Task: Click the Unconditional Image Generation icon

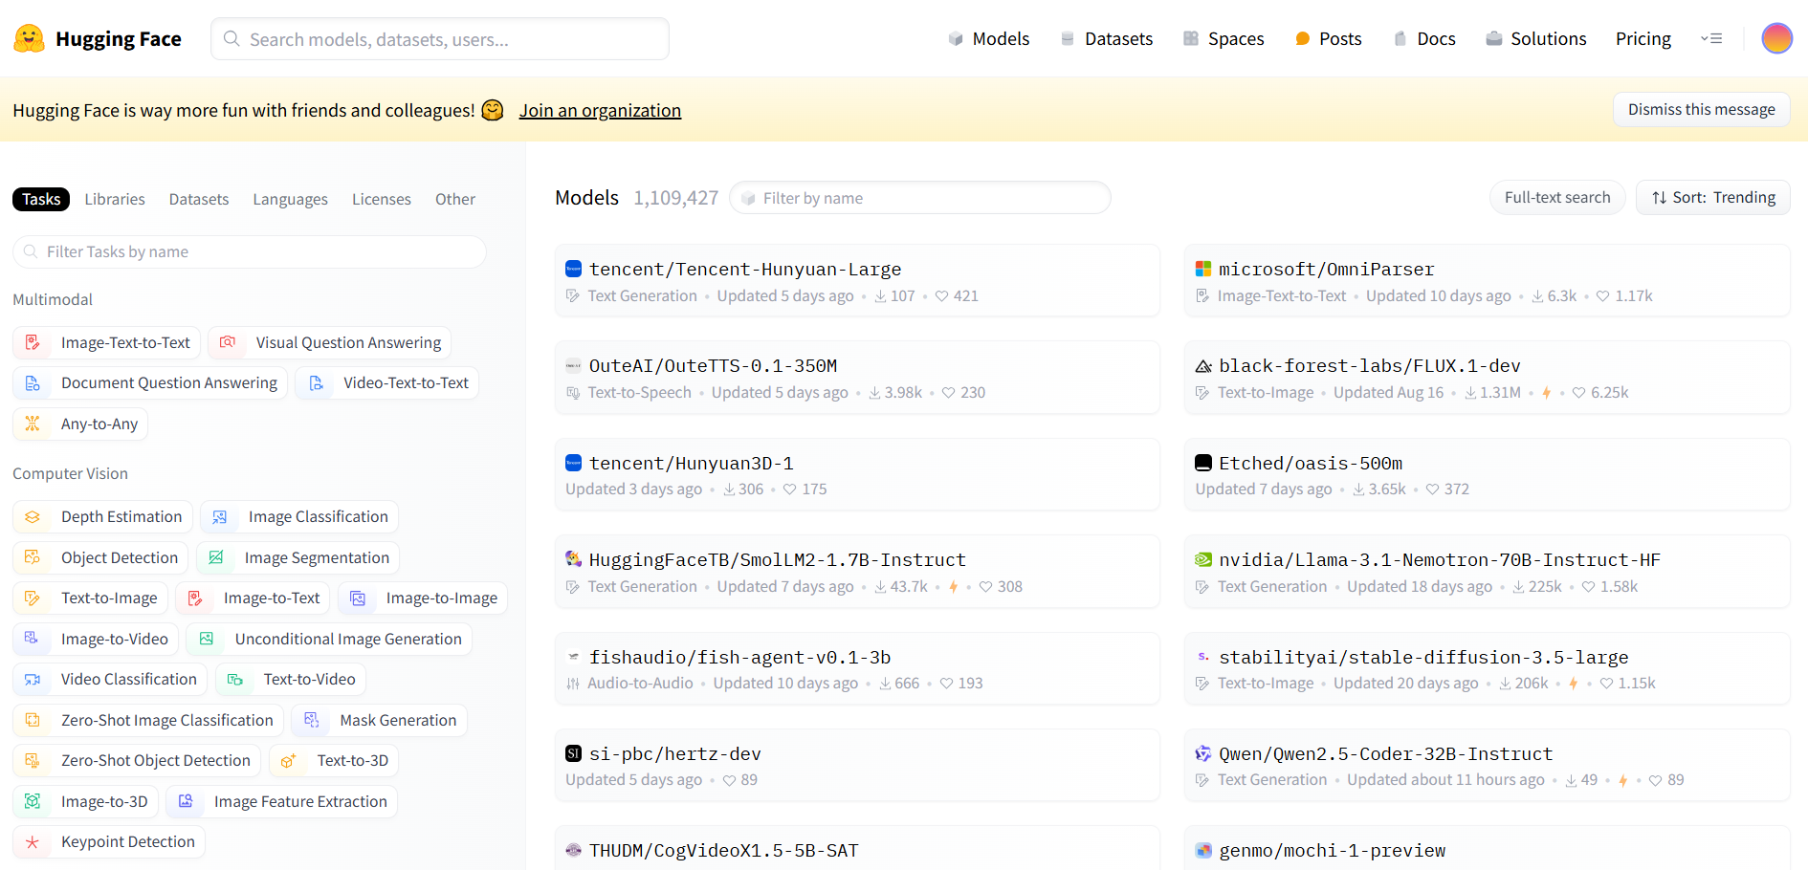Action: [x=207, y=639]
